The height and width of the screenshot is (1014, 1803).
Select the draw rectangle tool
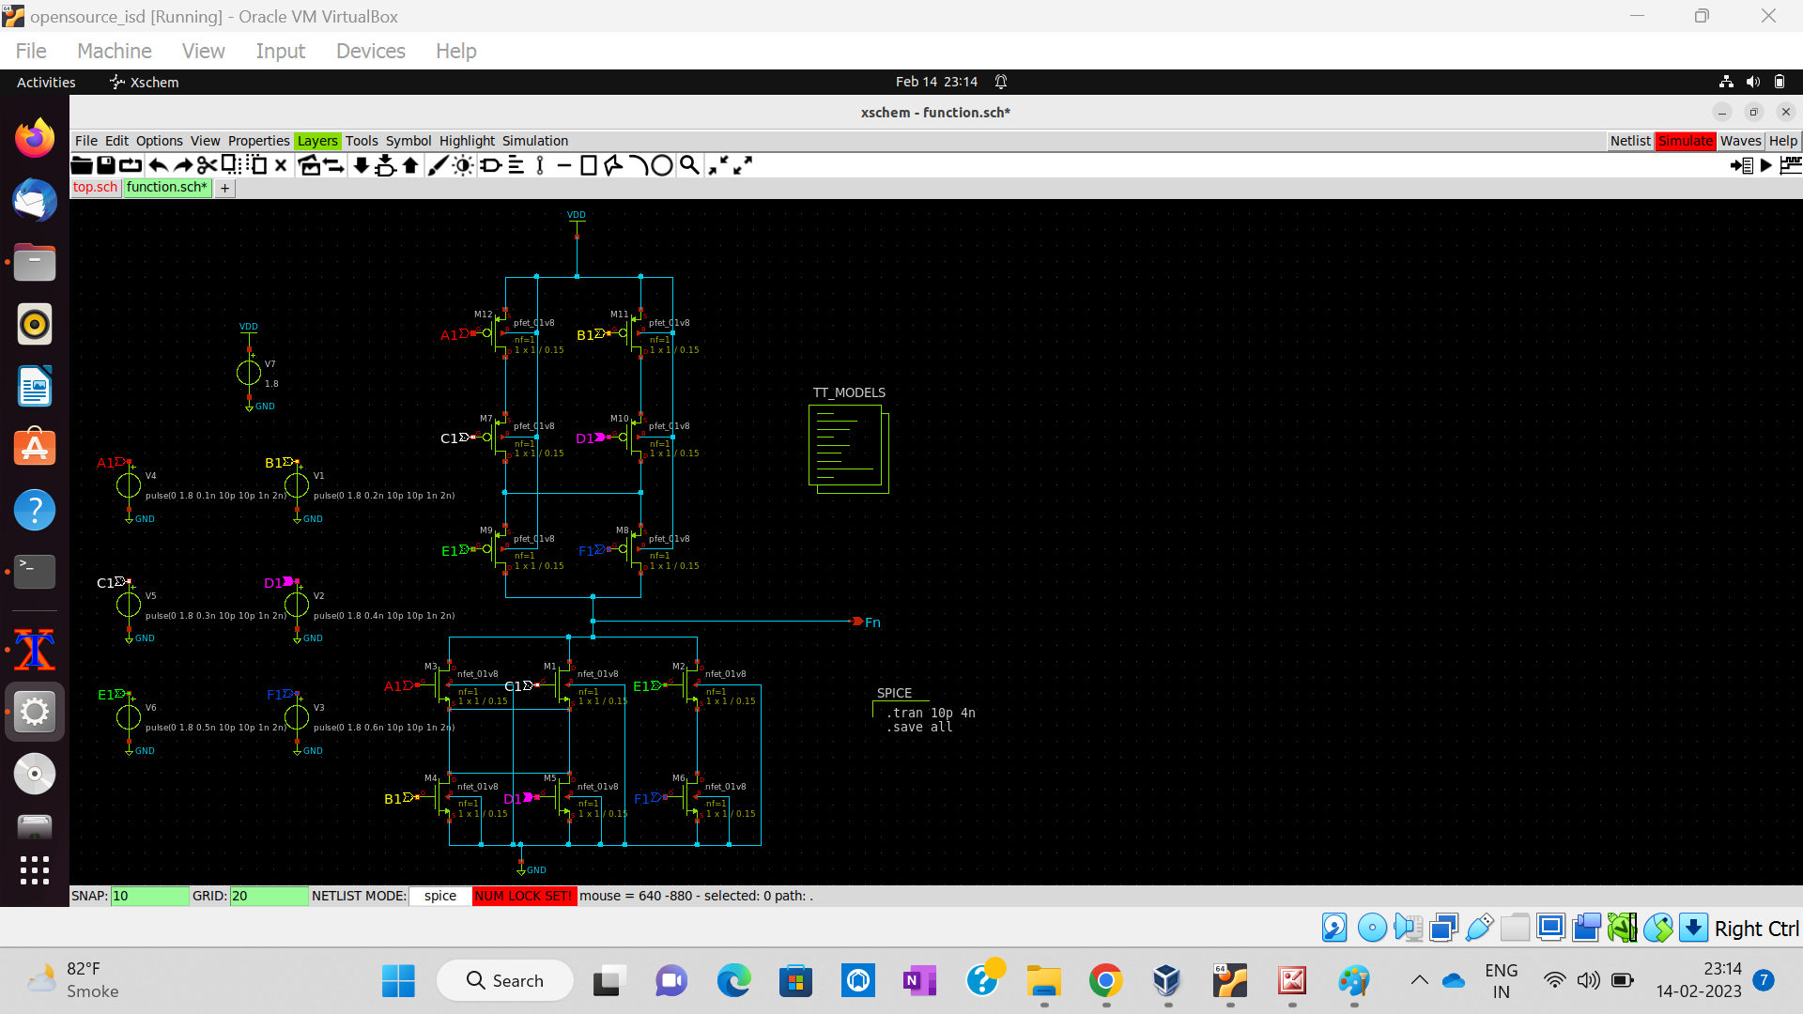(589, 166)
